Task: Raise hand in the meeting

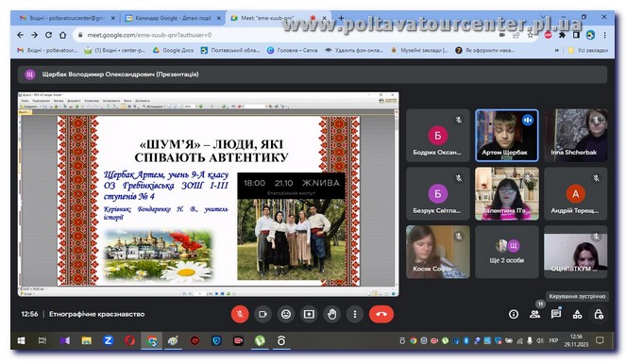Action: pyautogui.click(x=331, y=315)
